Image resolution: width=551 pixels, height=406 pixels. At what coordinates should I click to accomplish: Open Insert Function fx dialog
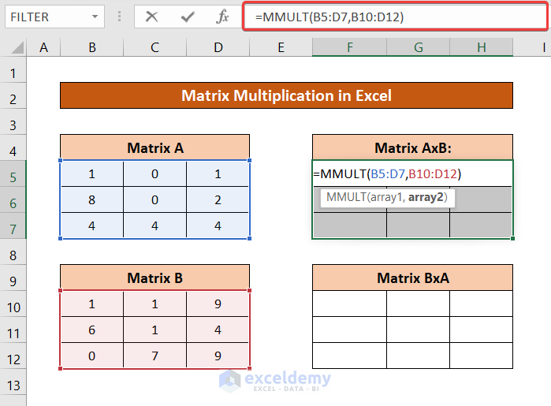(222, 17)
